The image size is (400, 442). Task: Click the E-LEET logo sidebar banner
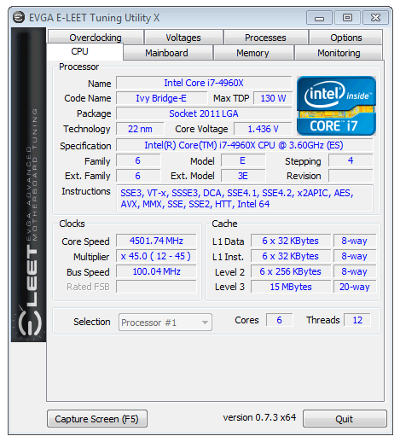(29, 184)
